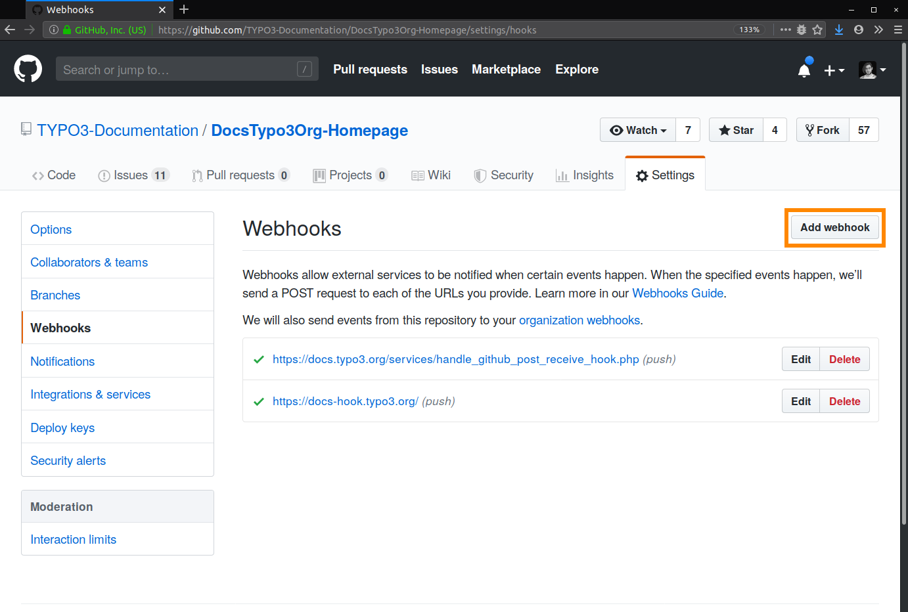Delete the docs-hook.typo3.org webhook
The height and width of the screenshot is (612, 908).
[x=844, y=401]
